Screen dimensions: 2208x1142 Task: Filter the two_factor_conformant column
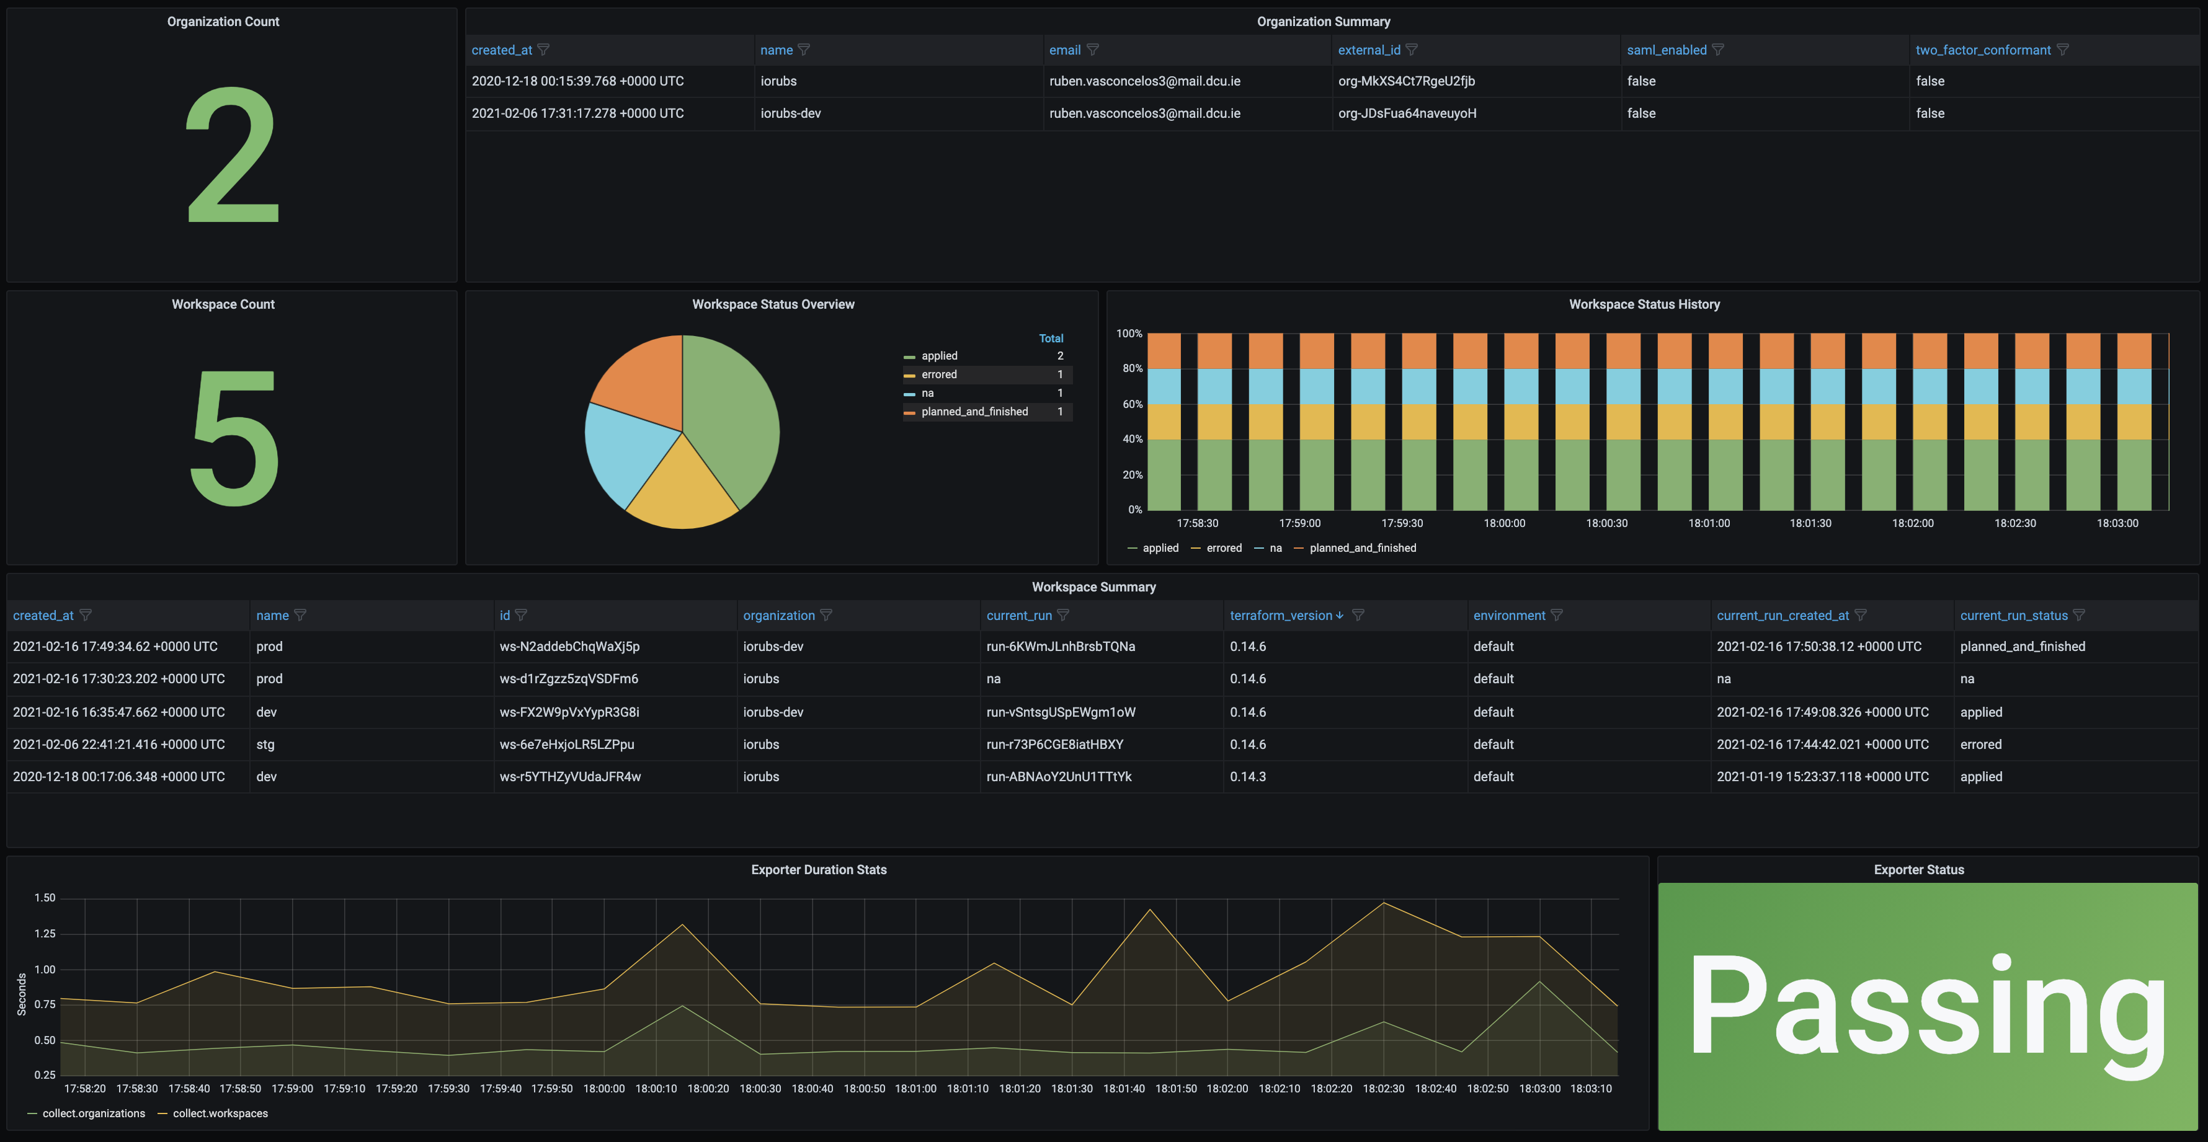[x=2063, y=50]
